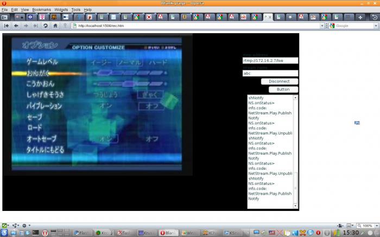Click the red Opera tray icon
Viewport: 380px width, 237px height.
(x=318, y=233)
